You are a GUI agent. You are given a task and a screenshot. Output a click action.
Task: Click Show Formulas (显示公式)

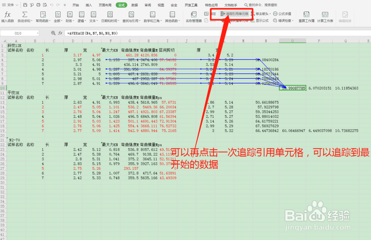pyautogui.click(x=260, y=21)
